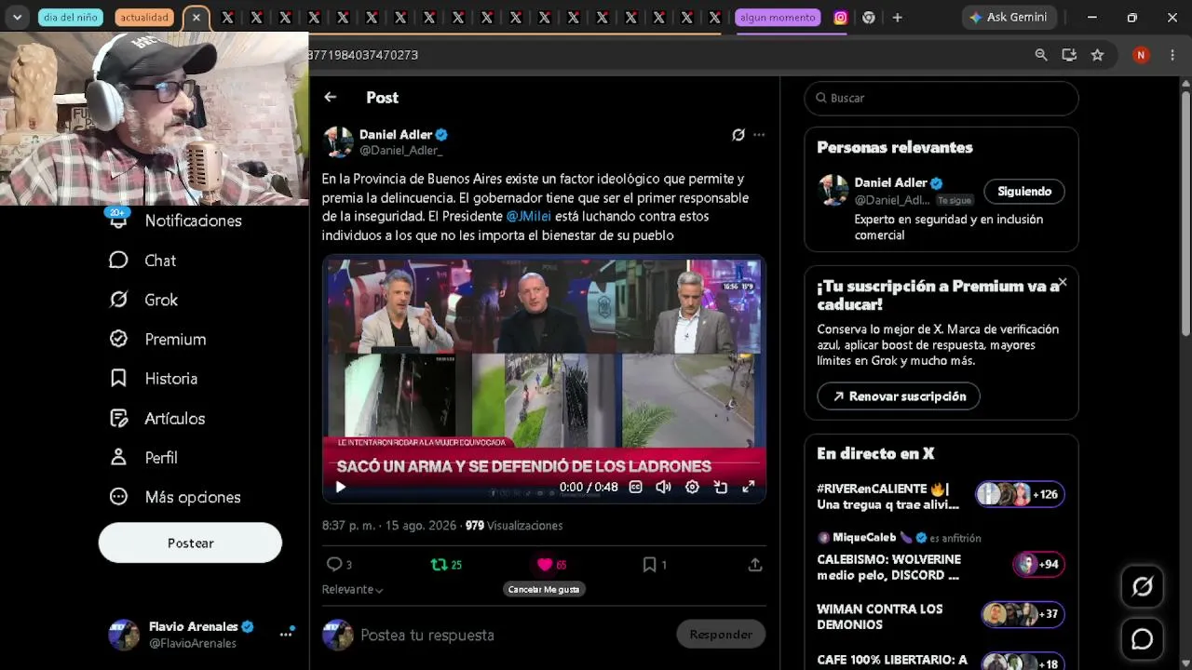Viewport: 1192px width, 670px height.
Task: Share the post via share icon
Action: click(755, 564)
